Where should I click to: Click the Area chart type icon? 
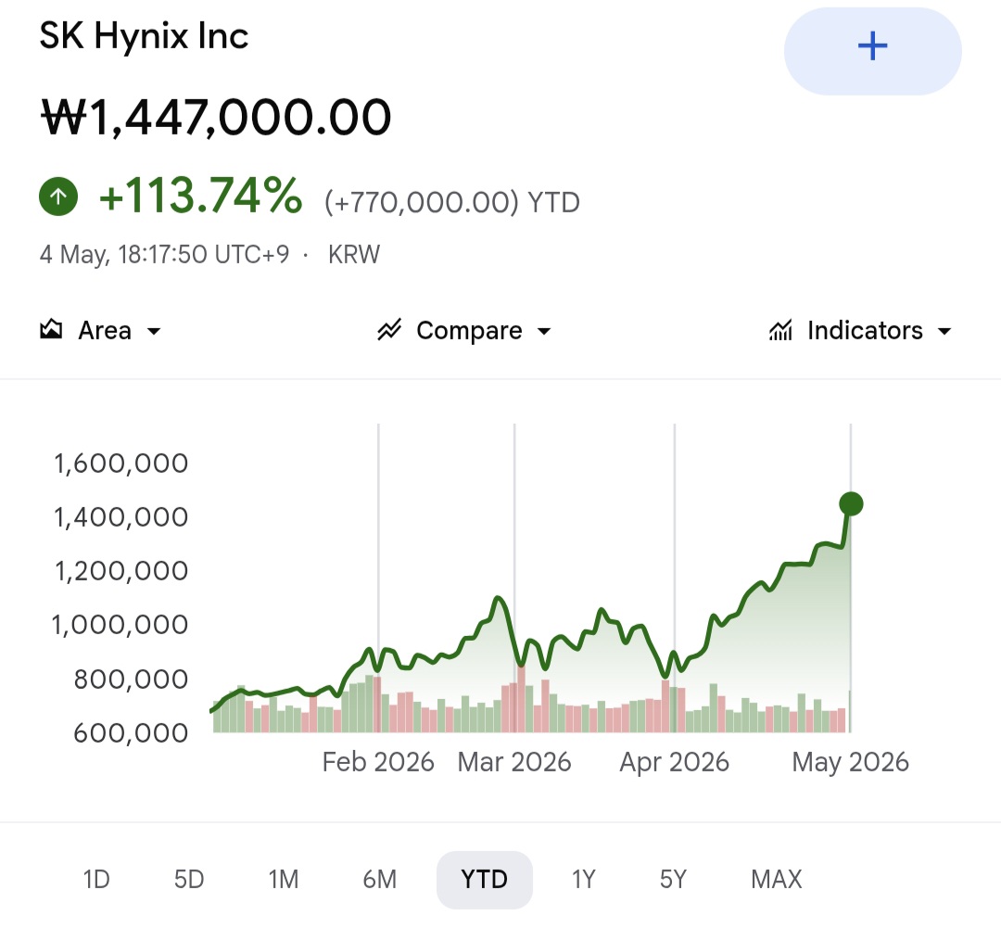(51, 329)
